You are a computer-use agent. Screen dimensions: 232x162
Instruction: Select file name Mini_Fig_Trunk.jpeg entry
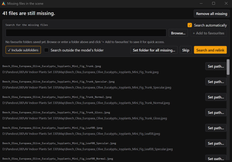point(52,66)
